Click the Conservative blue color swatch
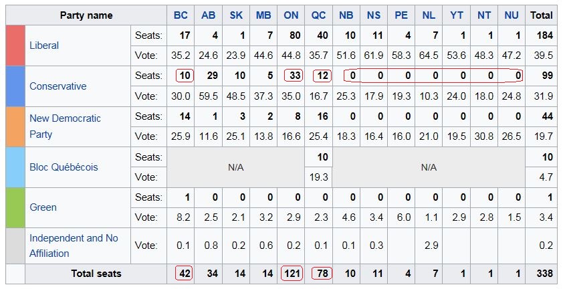Viewport: 563px width, 289px height. click(x=15, y=86)
